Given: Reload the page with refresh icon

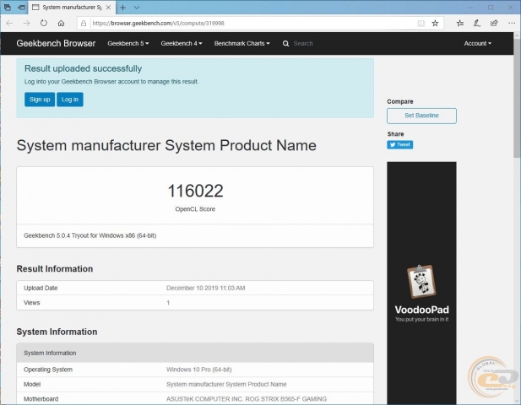Looking at the screenshot, I should pyautogui.click(x=44, y=24).
